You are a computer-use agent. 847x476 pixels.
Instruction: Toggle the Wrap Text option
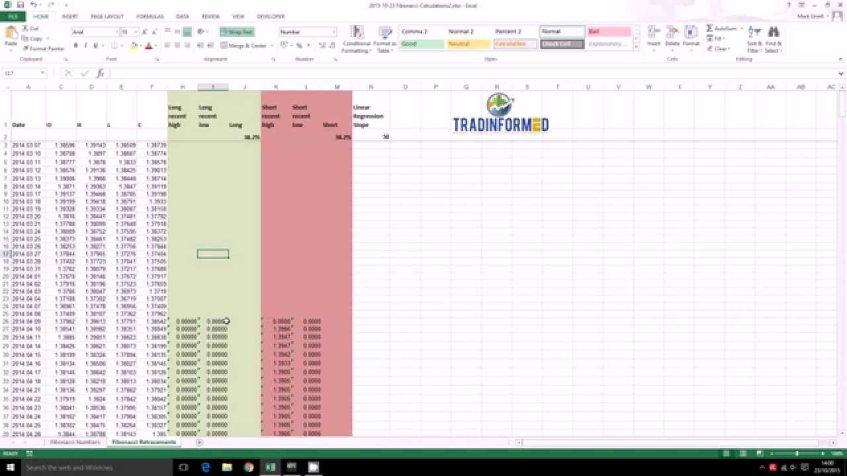pyautogui.click(x=237, y=32)
